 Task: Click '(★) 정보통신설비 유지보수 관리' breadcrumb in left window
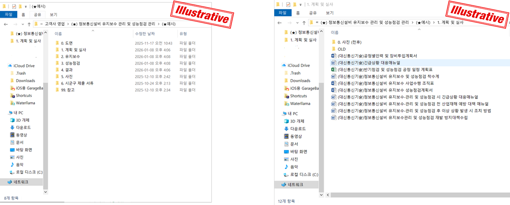point(113,24)
